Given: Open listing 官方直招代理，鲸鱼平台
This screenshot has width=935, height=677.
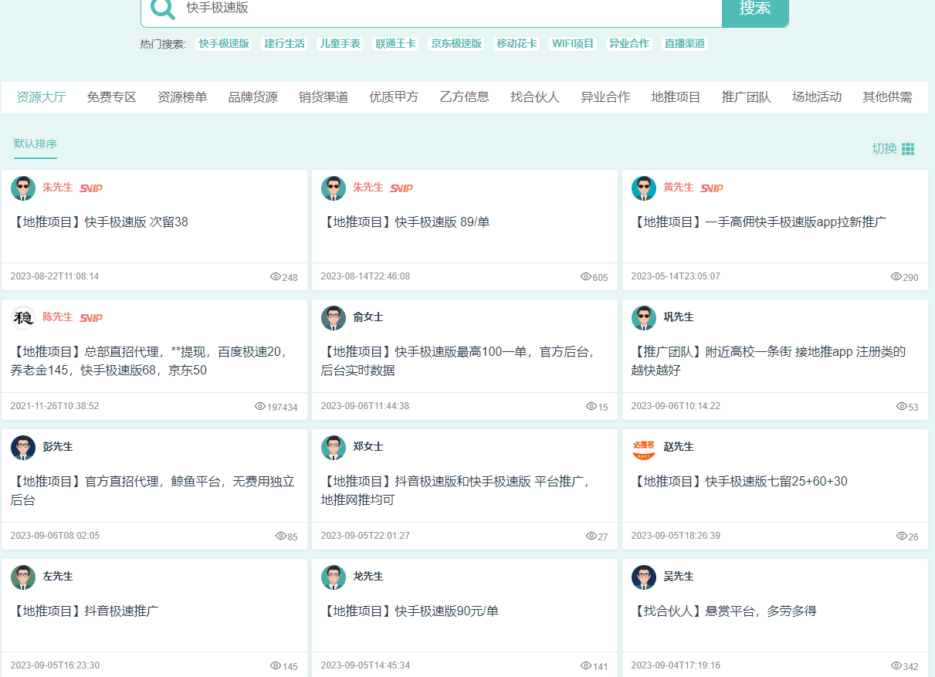Looking at the screenshot, I should click(x=153, y=491).
